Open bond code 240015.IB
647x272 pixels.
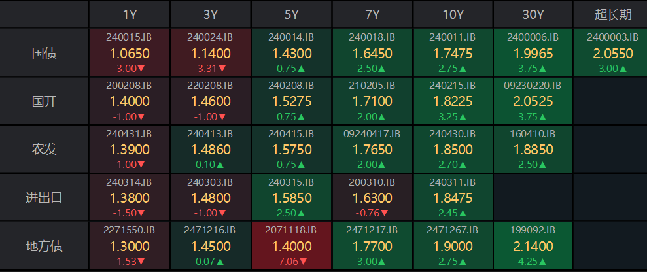[x=130, y=37]
